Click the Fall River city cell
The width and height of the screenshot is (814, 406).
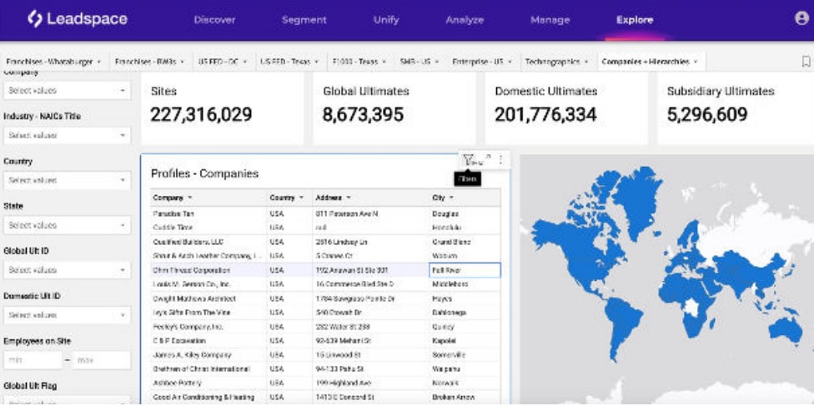click(x=465, y=270)
